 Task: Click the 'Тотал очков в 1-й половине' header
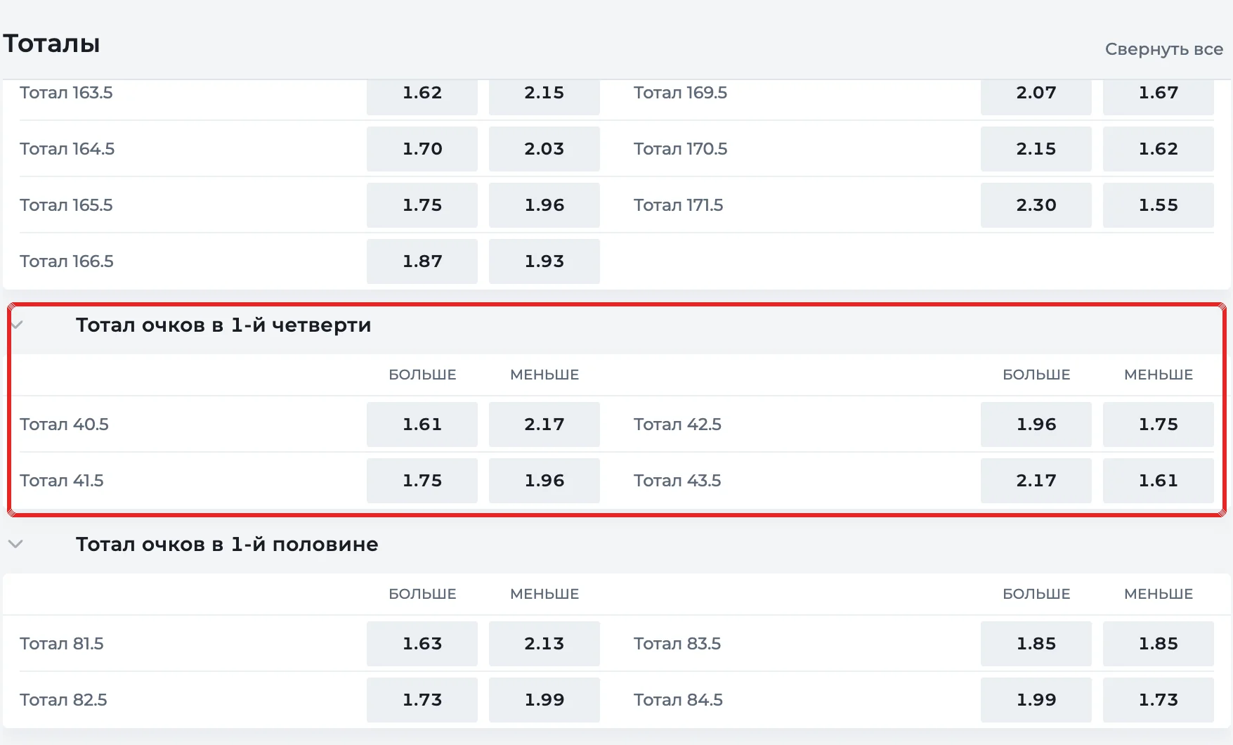[x=227, y=544]
